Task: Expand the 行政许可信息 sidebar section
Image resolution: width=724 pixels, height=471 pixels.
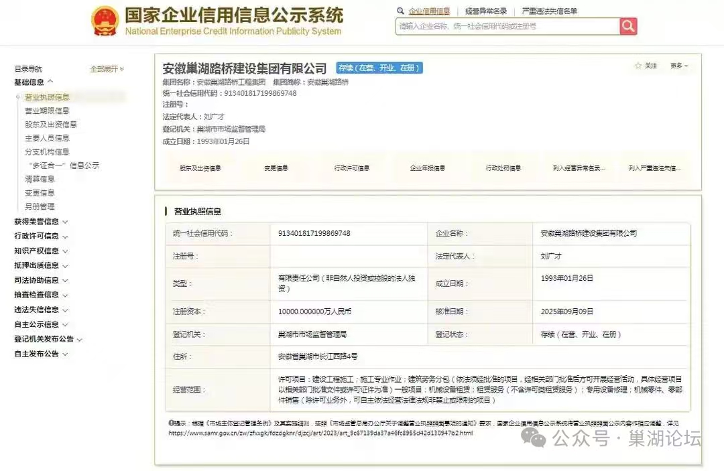Action: click(x=41, y=237)
